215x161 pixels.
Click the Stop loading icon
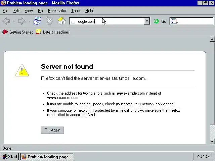(49, 21)
